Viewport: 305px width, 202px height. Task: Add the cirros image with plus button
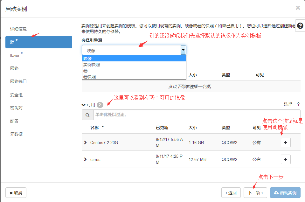point(285,159)
